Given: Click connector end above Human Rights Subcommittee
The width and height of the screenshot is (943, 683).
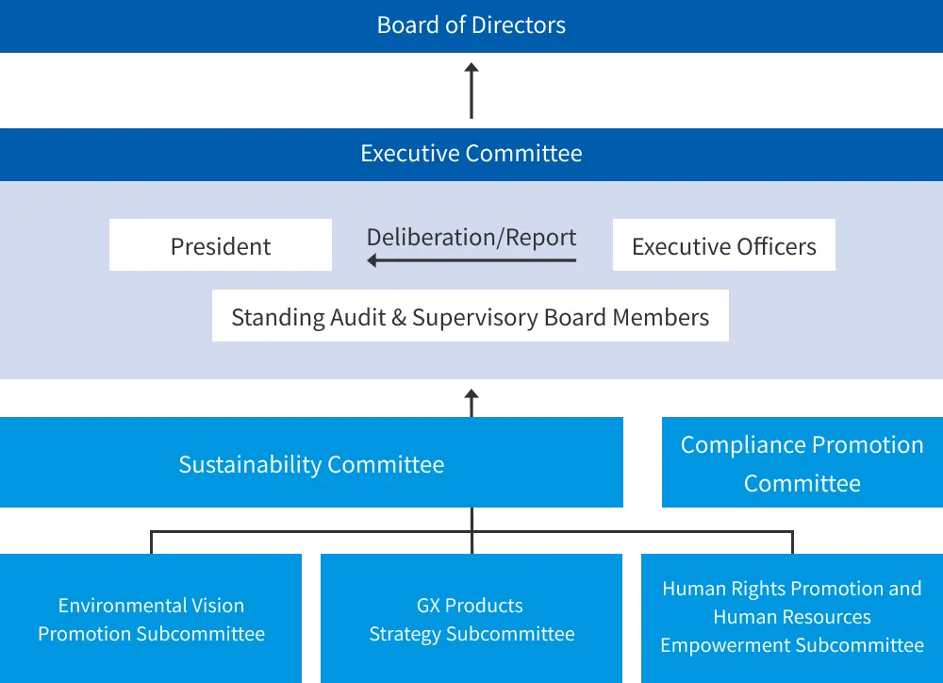Looking at the screenshot, I should (791, 541).
